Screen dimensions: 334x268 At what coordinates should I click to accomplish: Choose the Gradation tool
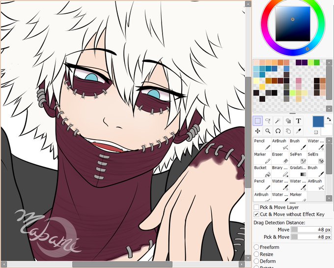click(x=298, y=171)
